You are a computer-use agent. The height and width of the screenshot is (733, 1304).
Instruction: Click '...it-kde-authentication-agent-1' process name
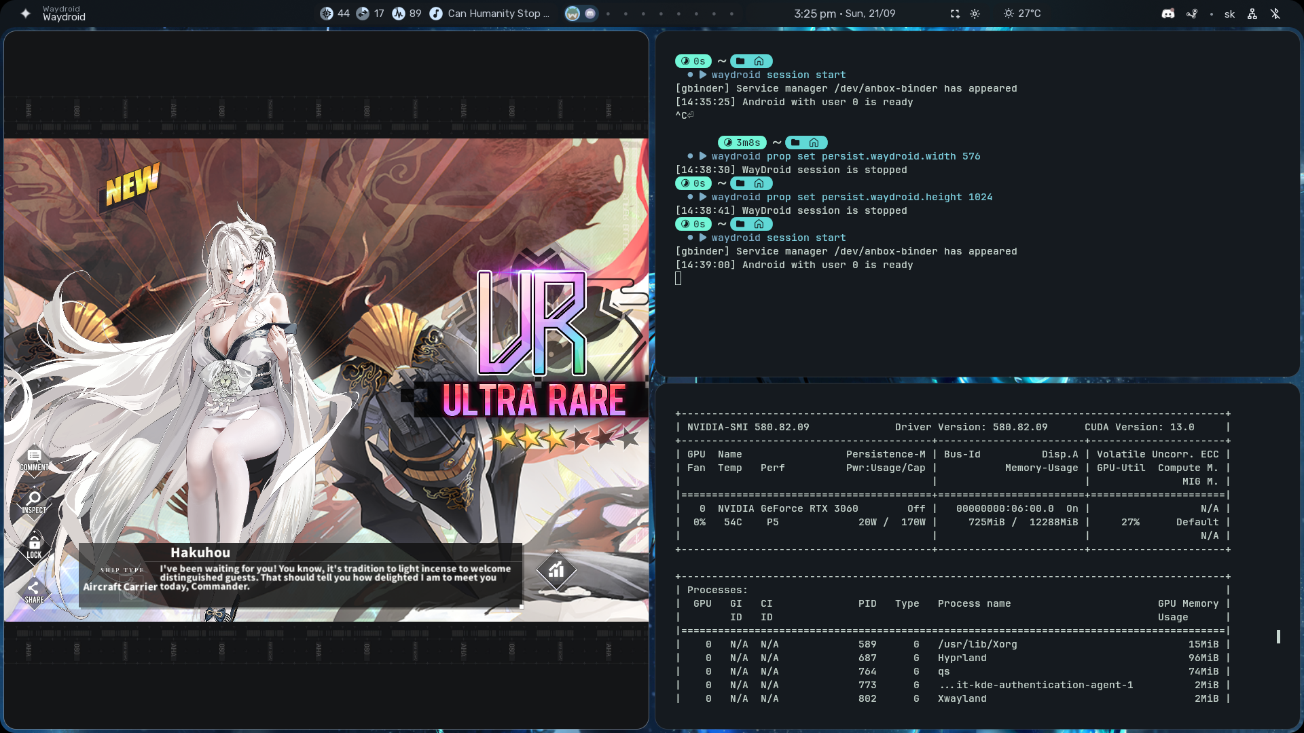pos(1036,685)
